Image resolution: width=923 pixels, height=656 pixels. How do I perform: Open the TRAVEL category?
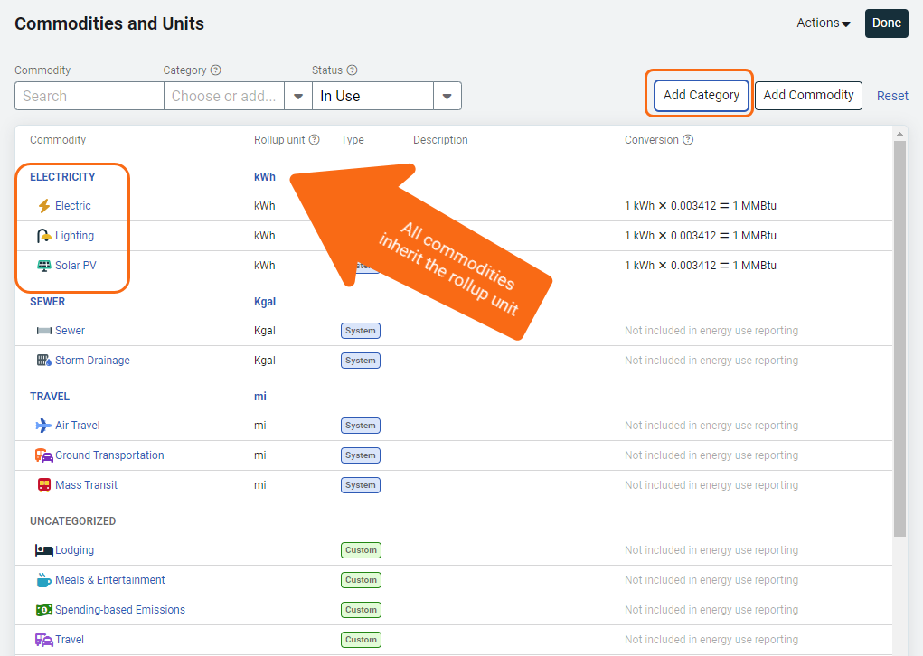point(50,397)
